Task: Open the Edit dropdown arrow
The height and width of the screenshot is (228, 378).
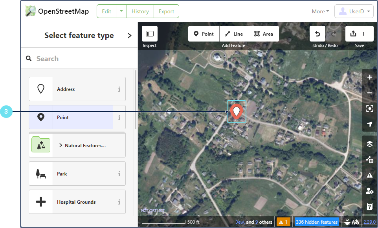Action: click(121, 11)
